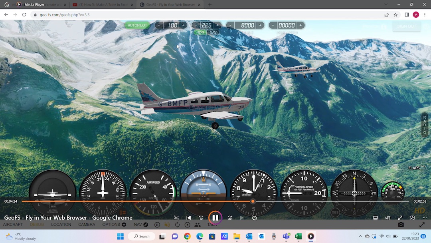Click the GeoFS flight recorder play icon

[x=187, y=225]
